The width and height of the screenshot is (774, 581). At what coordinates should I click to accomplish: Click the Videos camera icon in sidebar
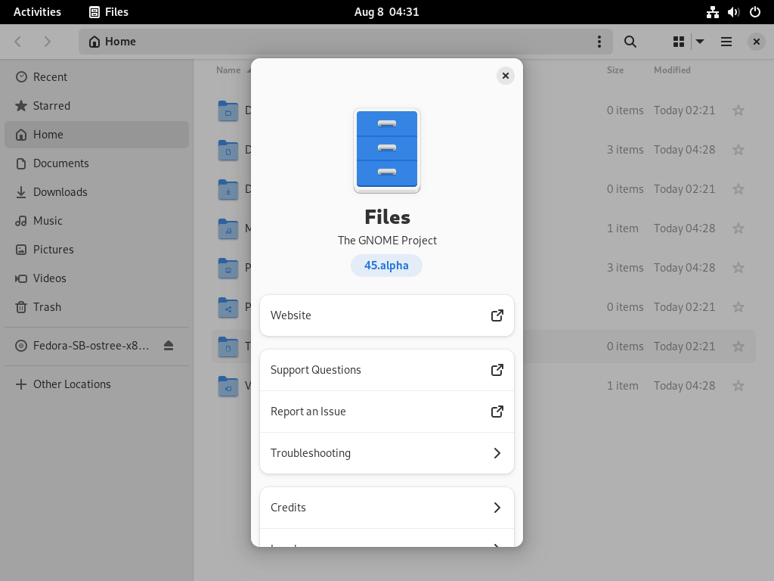[x=21, y=278]
